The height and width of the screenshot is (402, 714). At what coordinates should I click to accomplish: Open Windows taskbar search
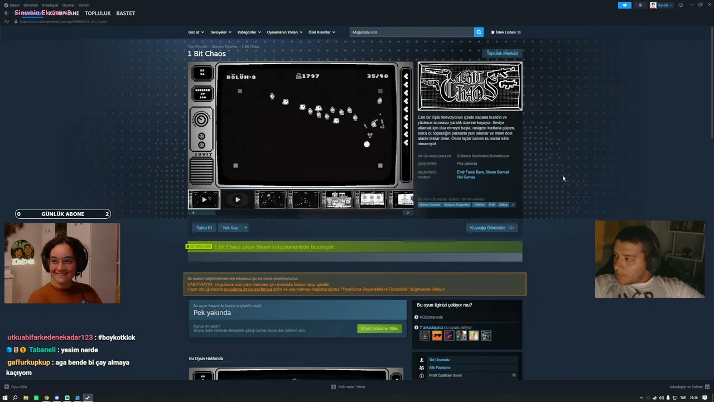[x=15, y=398]
